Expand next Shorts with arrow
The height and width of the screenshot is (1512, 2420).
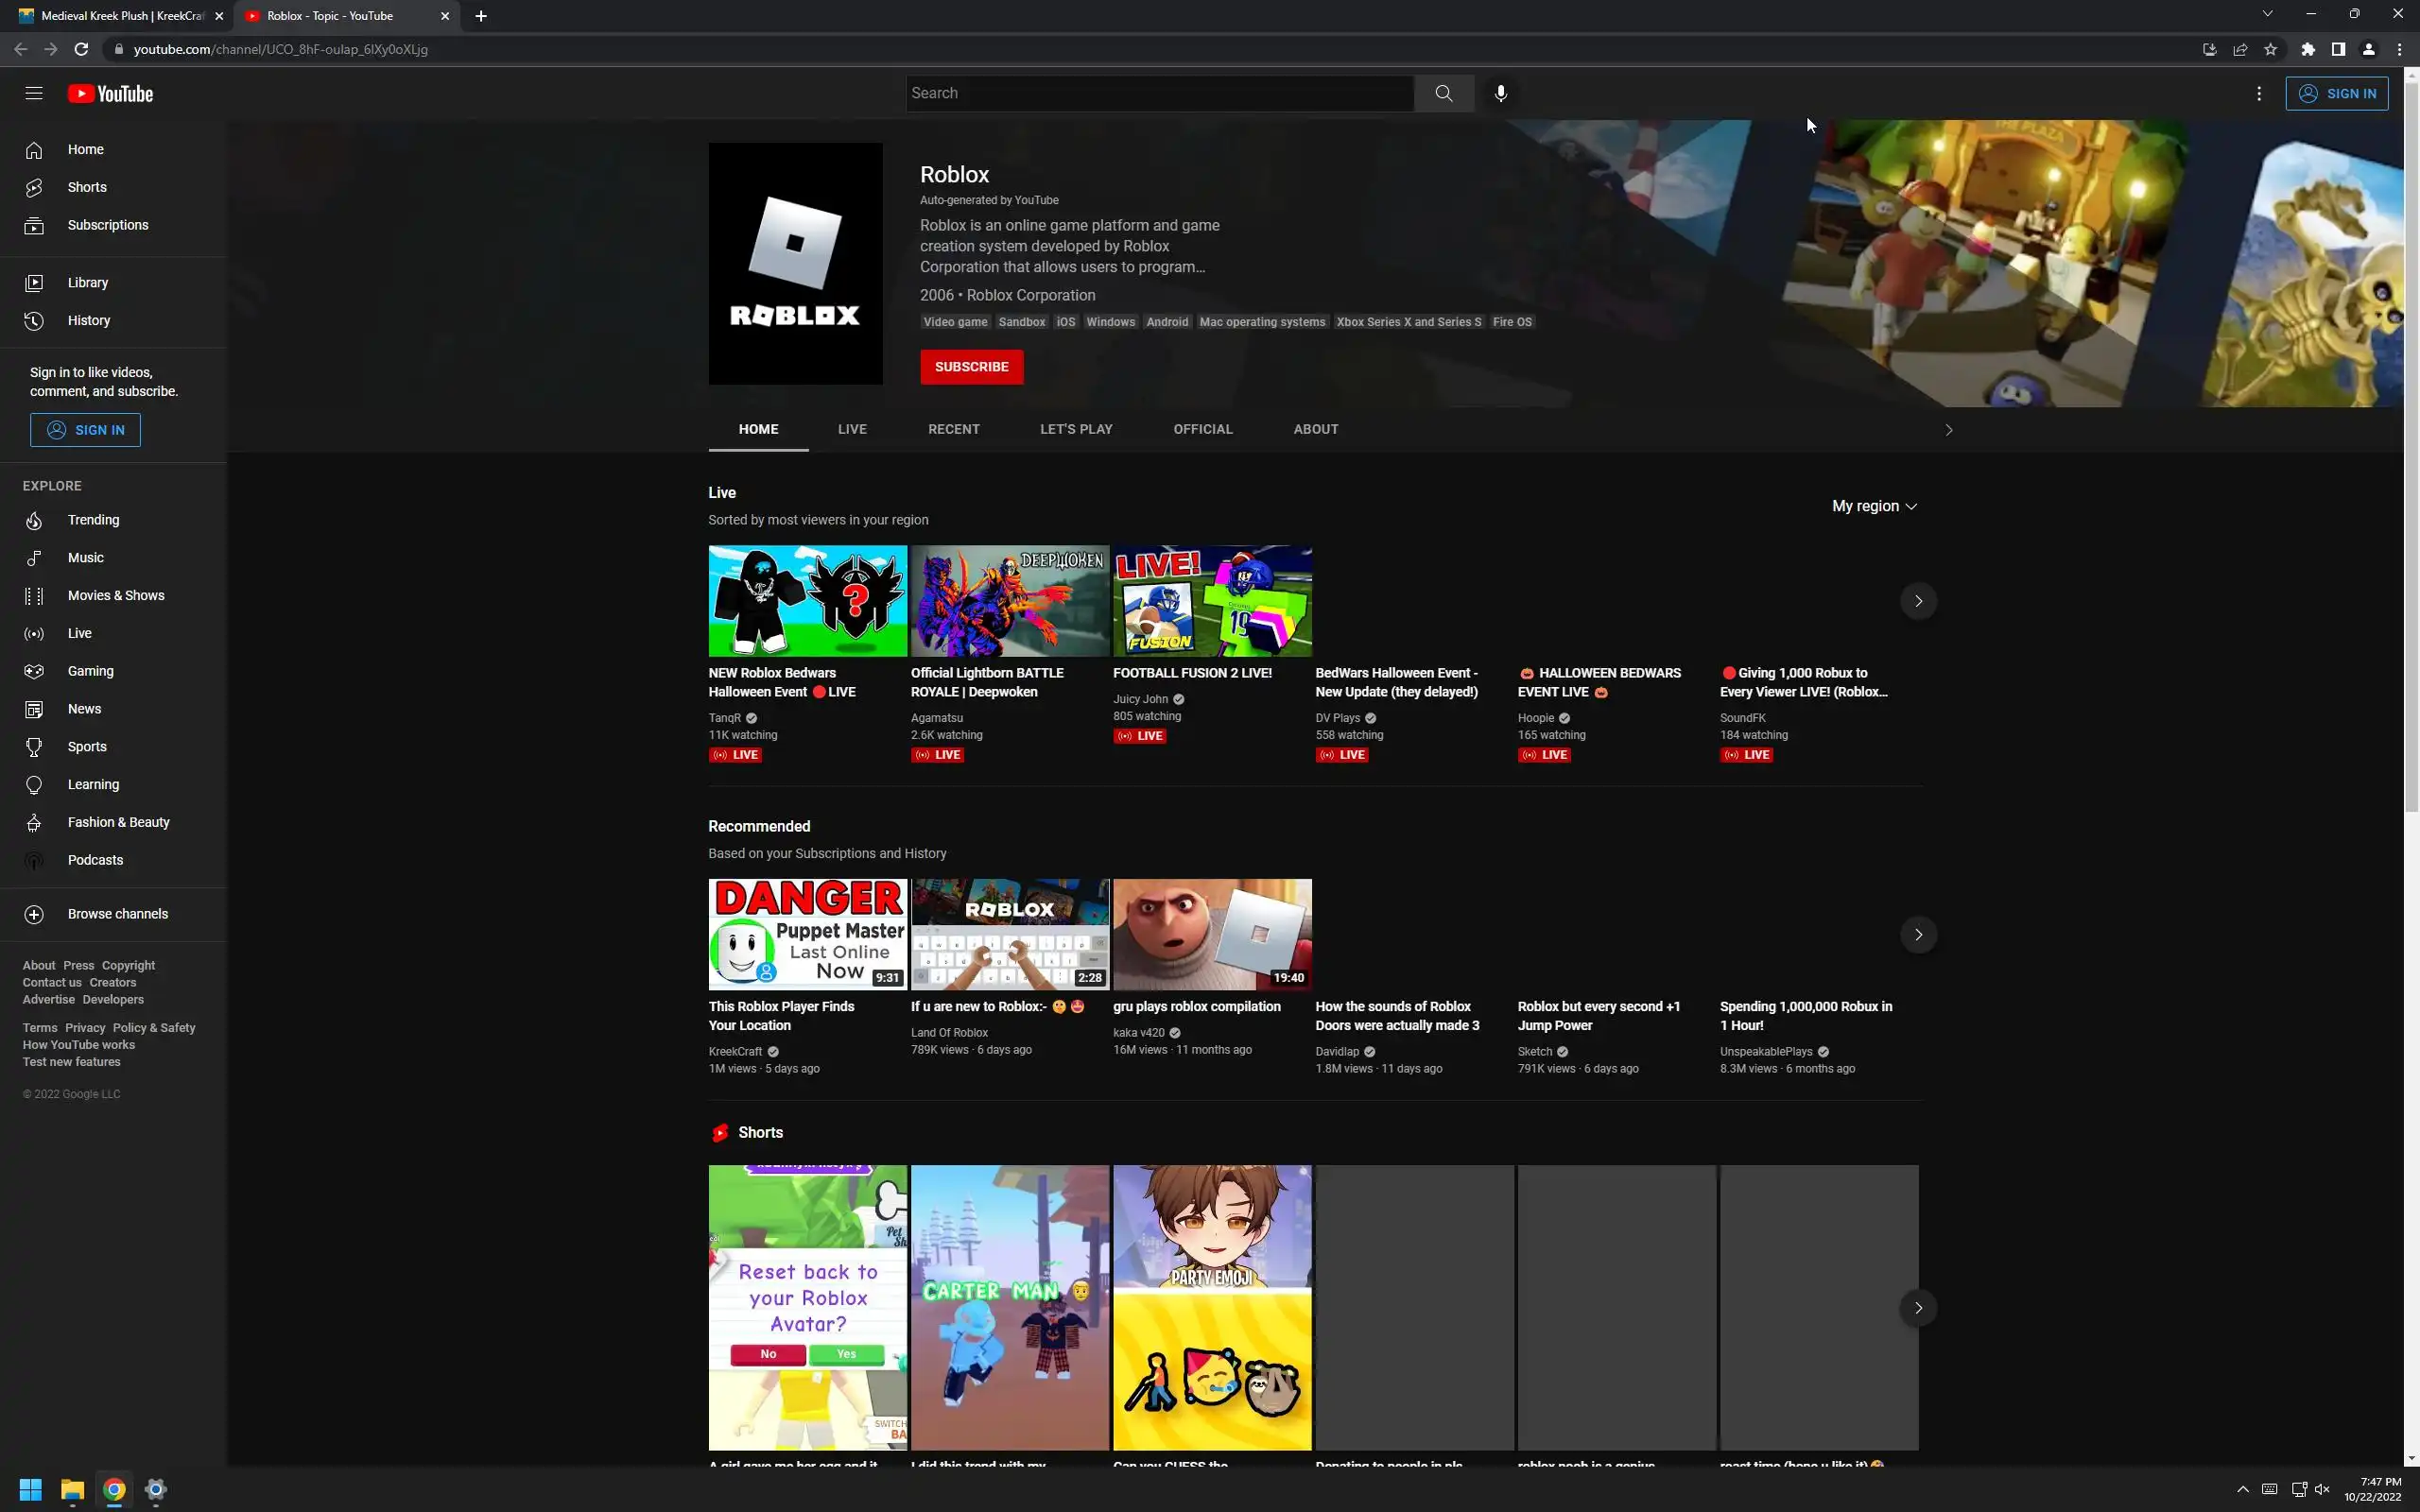click(1917, 1308)
